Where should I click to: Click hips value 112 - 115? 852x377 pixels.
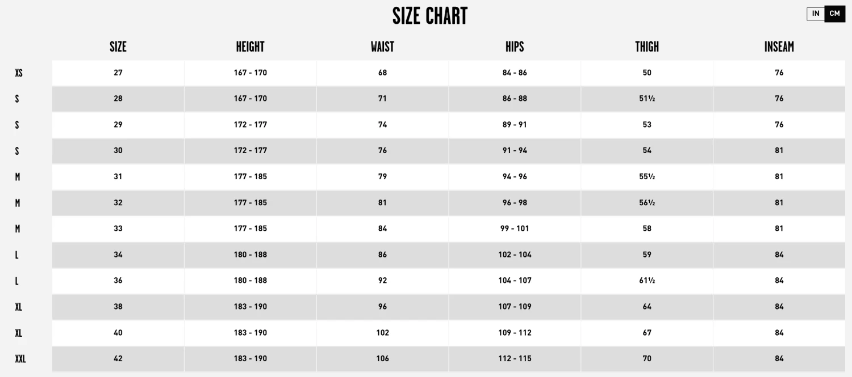(x=515, y=358)
